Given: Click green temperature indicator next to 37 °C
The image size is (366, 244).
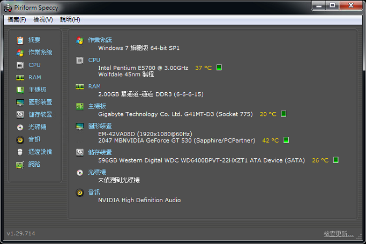Looking at the screenshot, I should (219, 68).
